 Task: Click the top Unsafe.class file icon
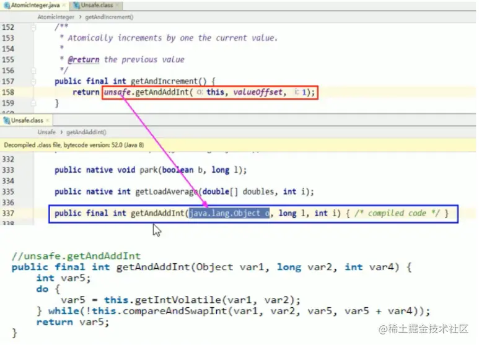click(x=77, y=5)
